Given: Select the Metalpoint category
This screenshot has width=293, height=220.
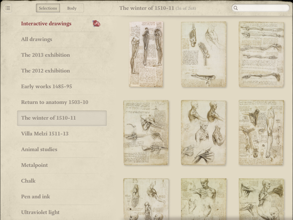Looking at the screenshot, I should tap(34, 165).
